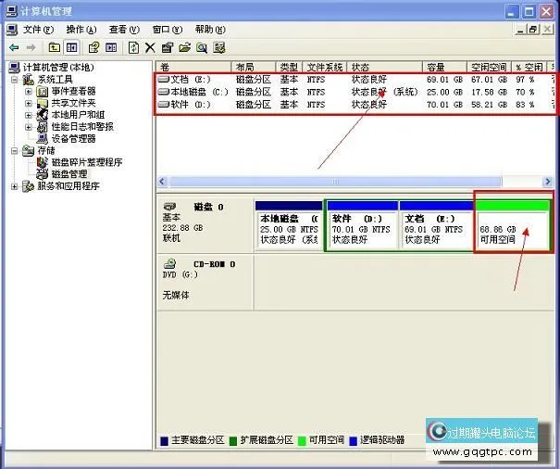Click the 性能日志和警报 tree icon
Viewport: 560px width, 469px height.
point(43,127)
